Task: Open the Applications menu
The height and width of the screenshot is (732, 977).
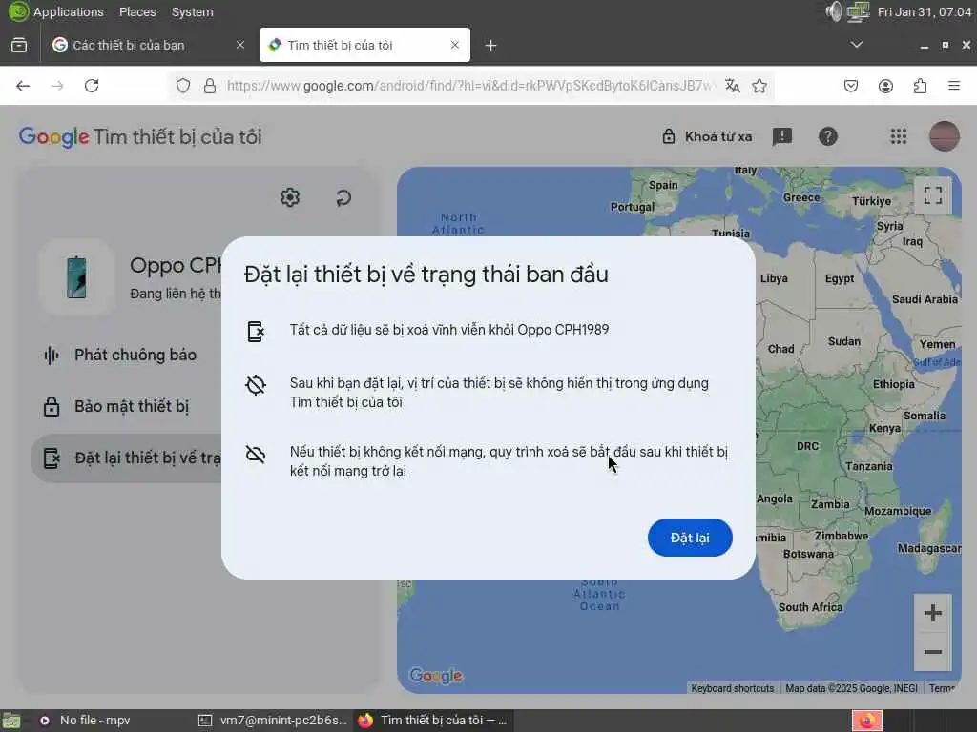Action: [68, 11]
